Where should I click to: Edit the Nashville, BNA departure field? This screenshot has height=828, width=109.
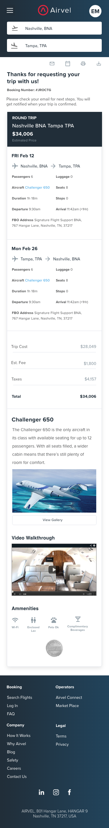coord(55,28)
